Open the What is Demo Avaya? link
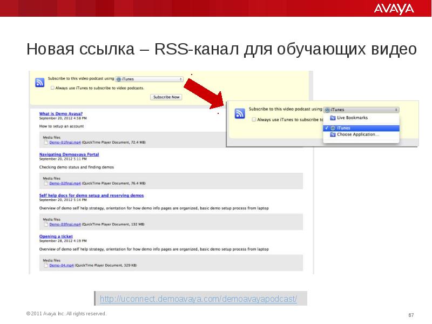This screenshot has width=432, height=324. (60, 113)
